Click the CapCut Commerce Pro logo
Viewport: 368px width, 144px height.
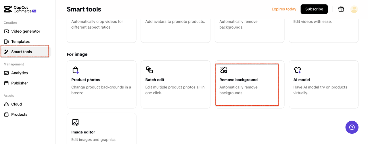click(20, 9)
